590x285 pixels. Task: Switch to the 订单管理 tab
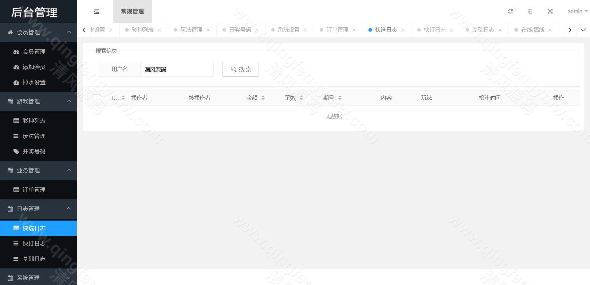pyautogui.click(x=337, y=30)
